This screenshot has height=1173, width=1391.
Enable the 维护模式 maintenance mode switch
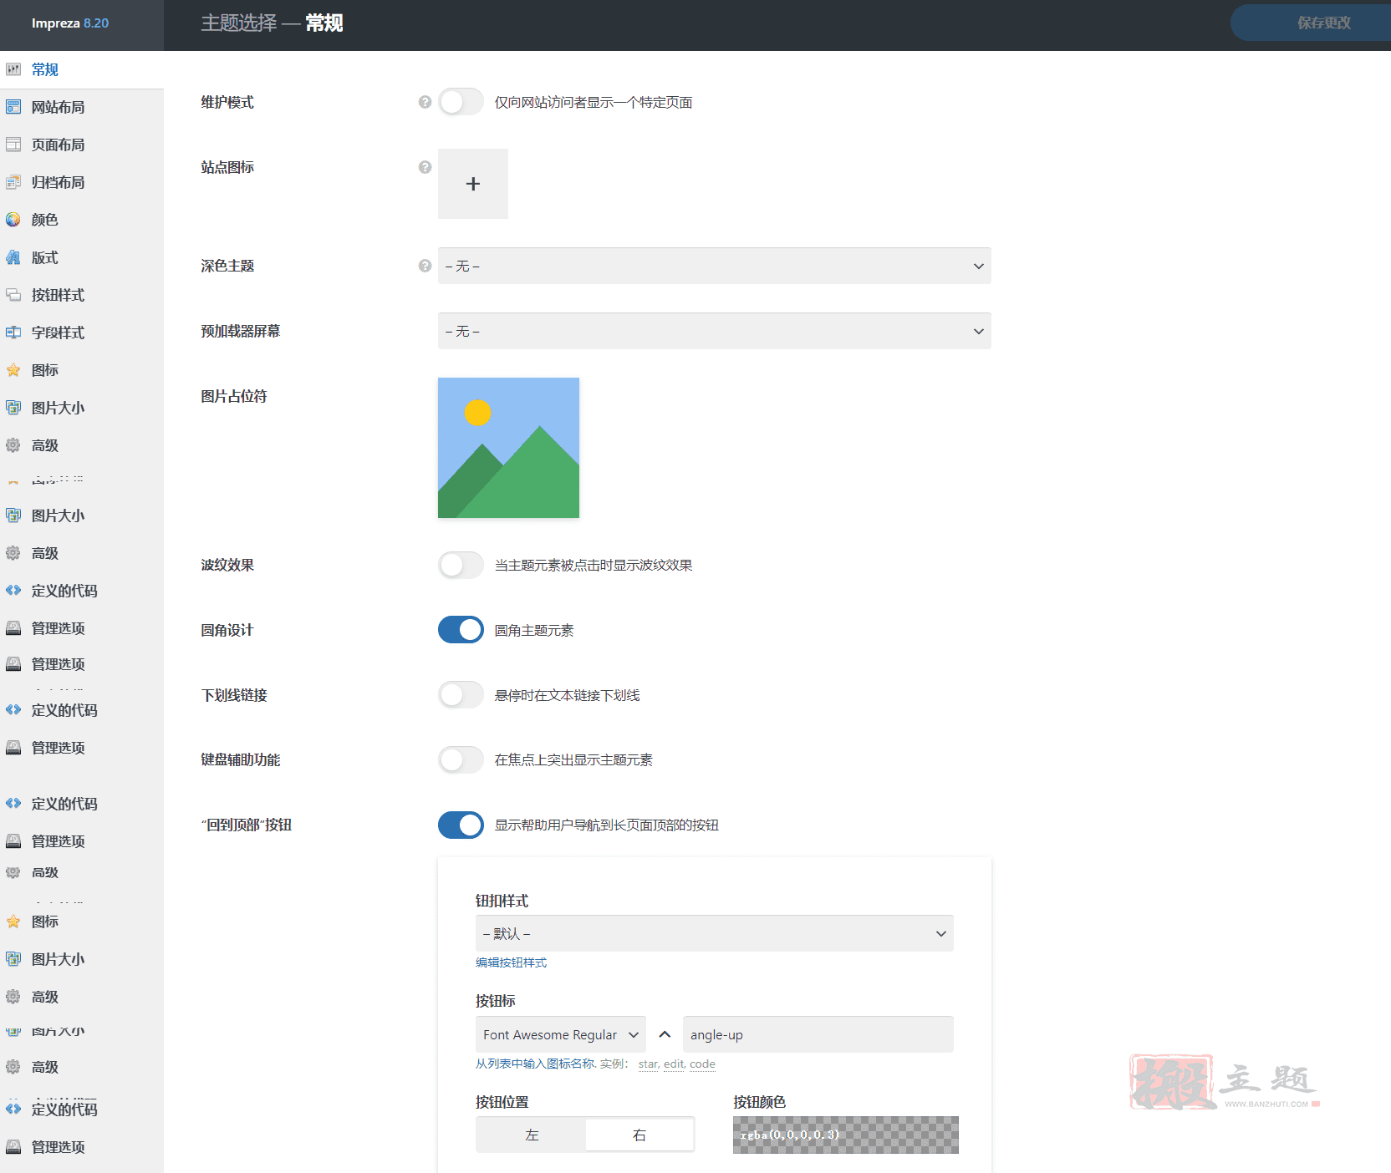pos(461,102)
